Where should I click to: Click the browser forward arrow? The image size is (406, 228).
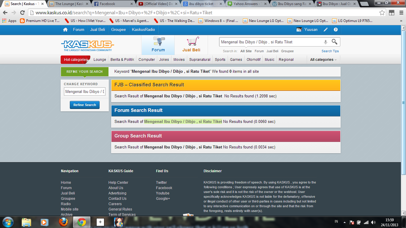[x=14, y=13]
